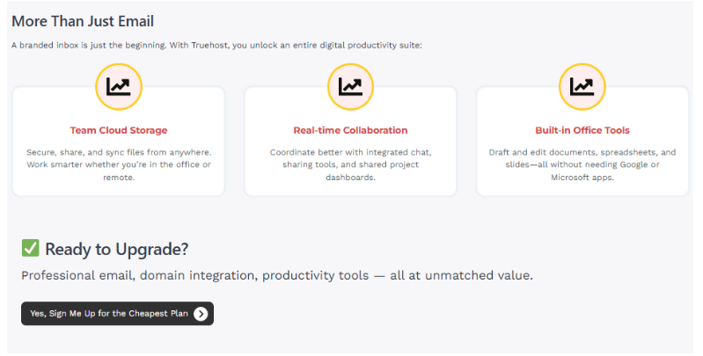Click the Ready to Upgrade heading
Viewport: 703px width, 356px height.
pos(116,249)
